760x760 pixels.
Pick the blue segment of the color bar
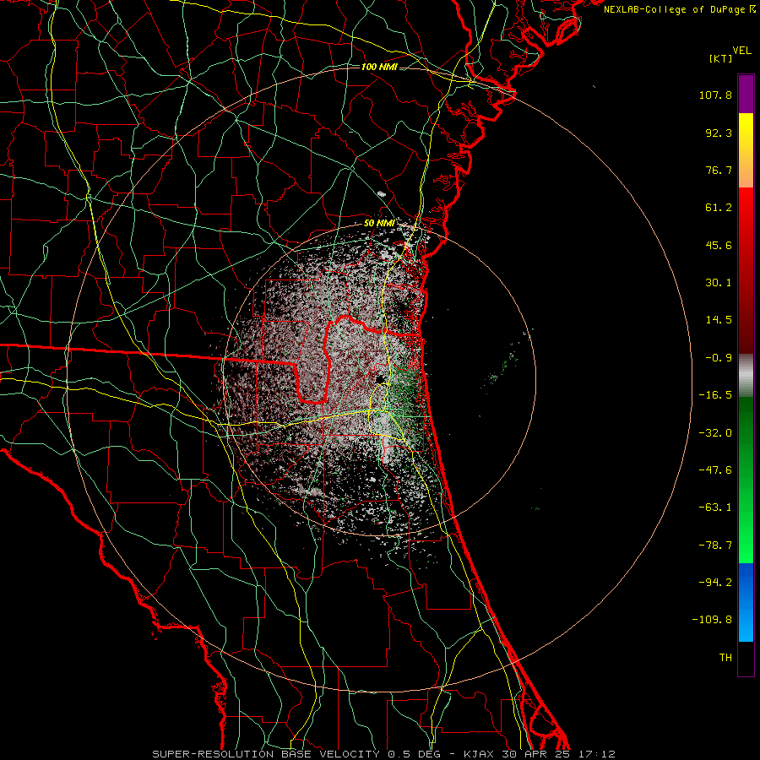coord(746,602)
